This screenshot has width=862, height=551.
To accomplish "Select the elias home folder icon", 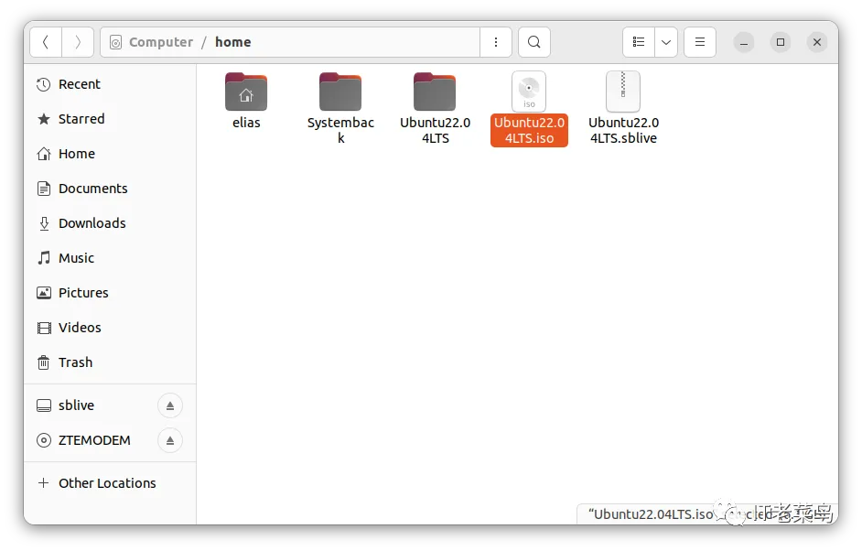I will click(x=246, y=92).
